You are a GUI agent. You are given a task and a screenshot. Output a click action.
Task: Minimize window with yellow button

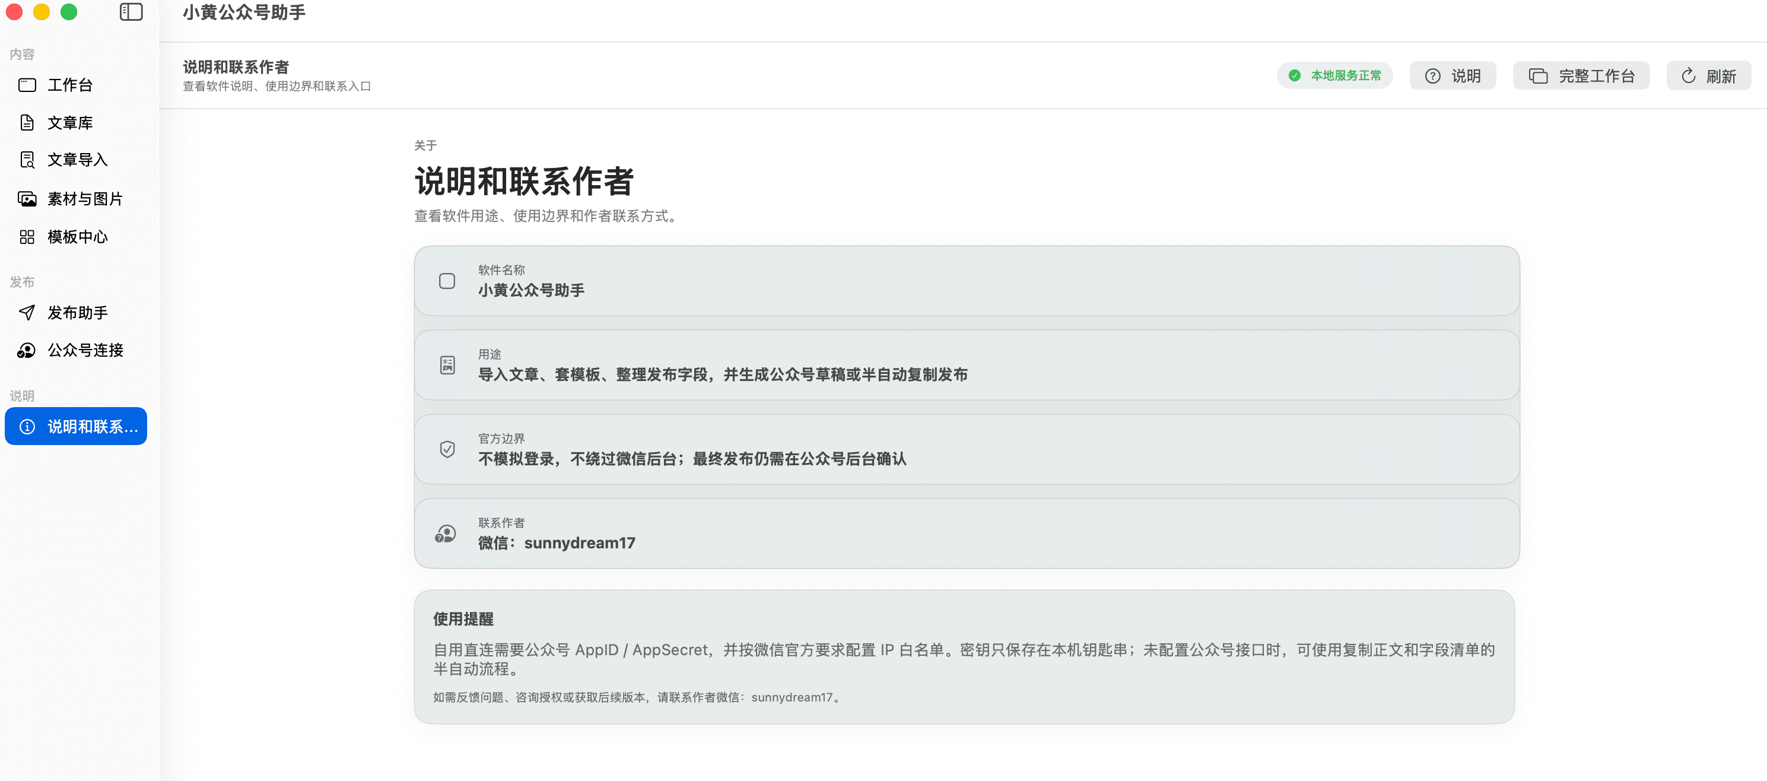tap(42, 12)
